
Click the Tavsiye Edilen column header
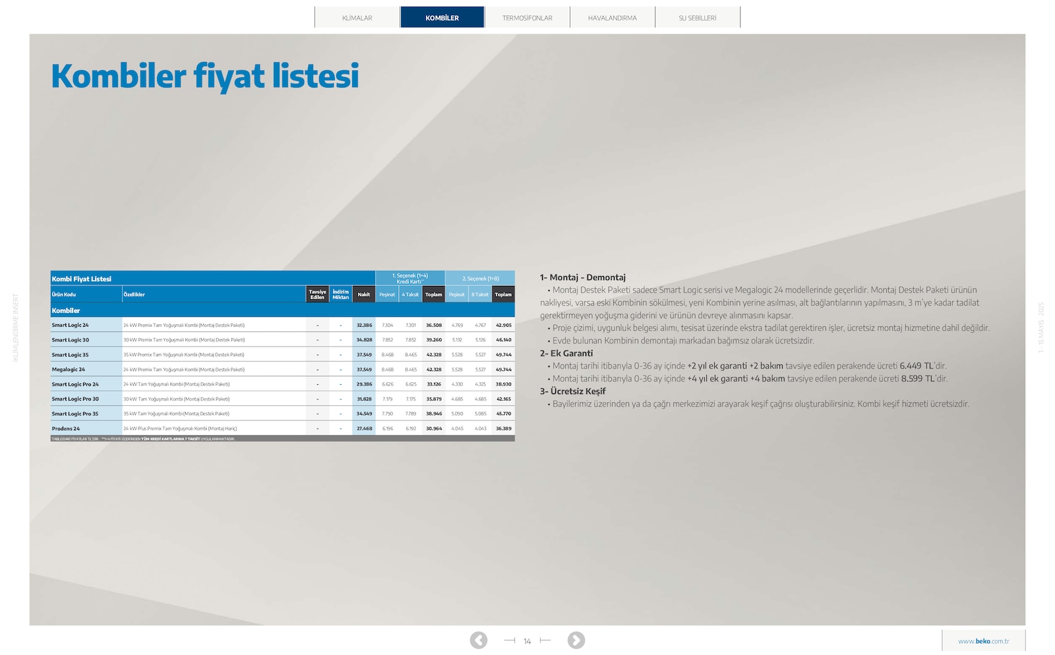[318, 295]
